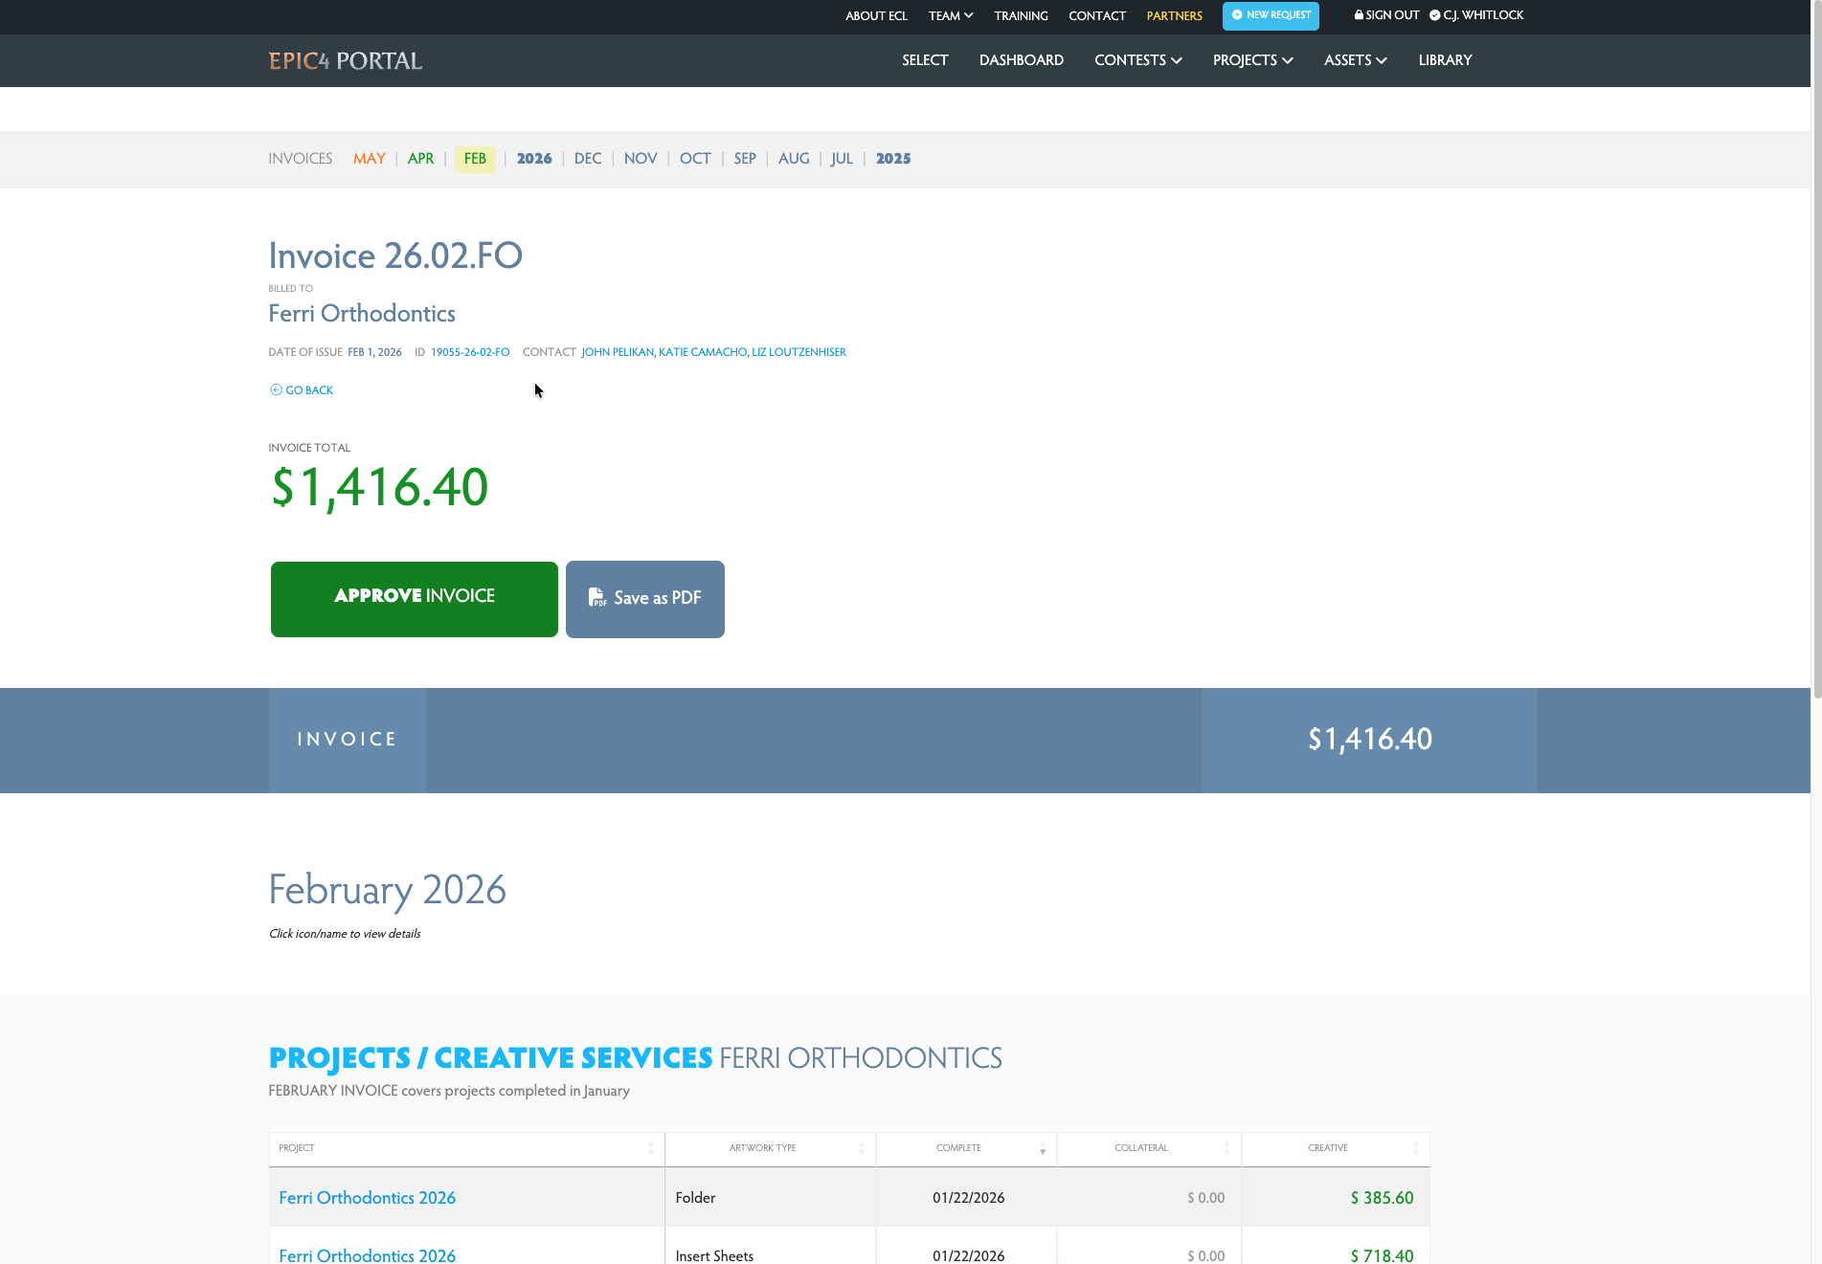Sort table by Complete column arrows
Screen dimensions: 1822x1264
point(1043,1148)
